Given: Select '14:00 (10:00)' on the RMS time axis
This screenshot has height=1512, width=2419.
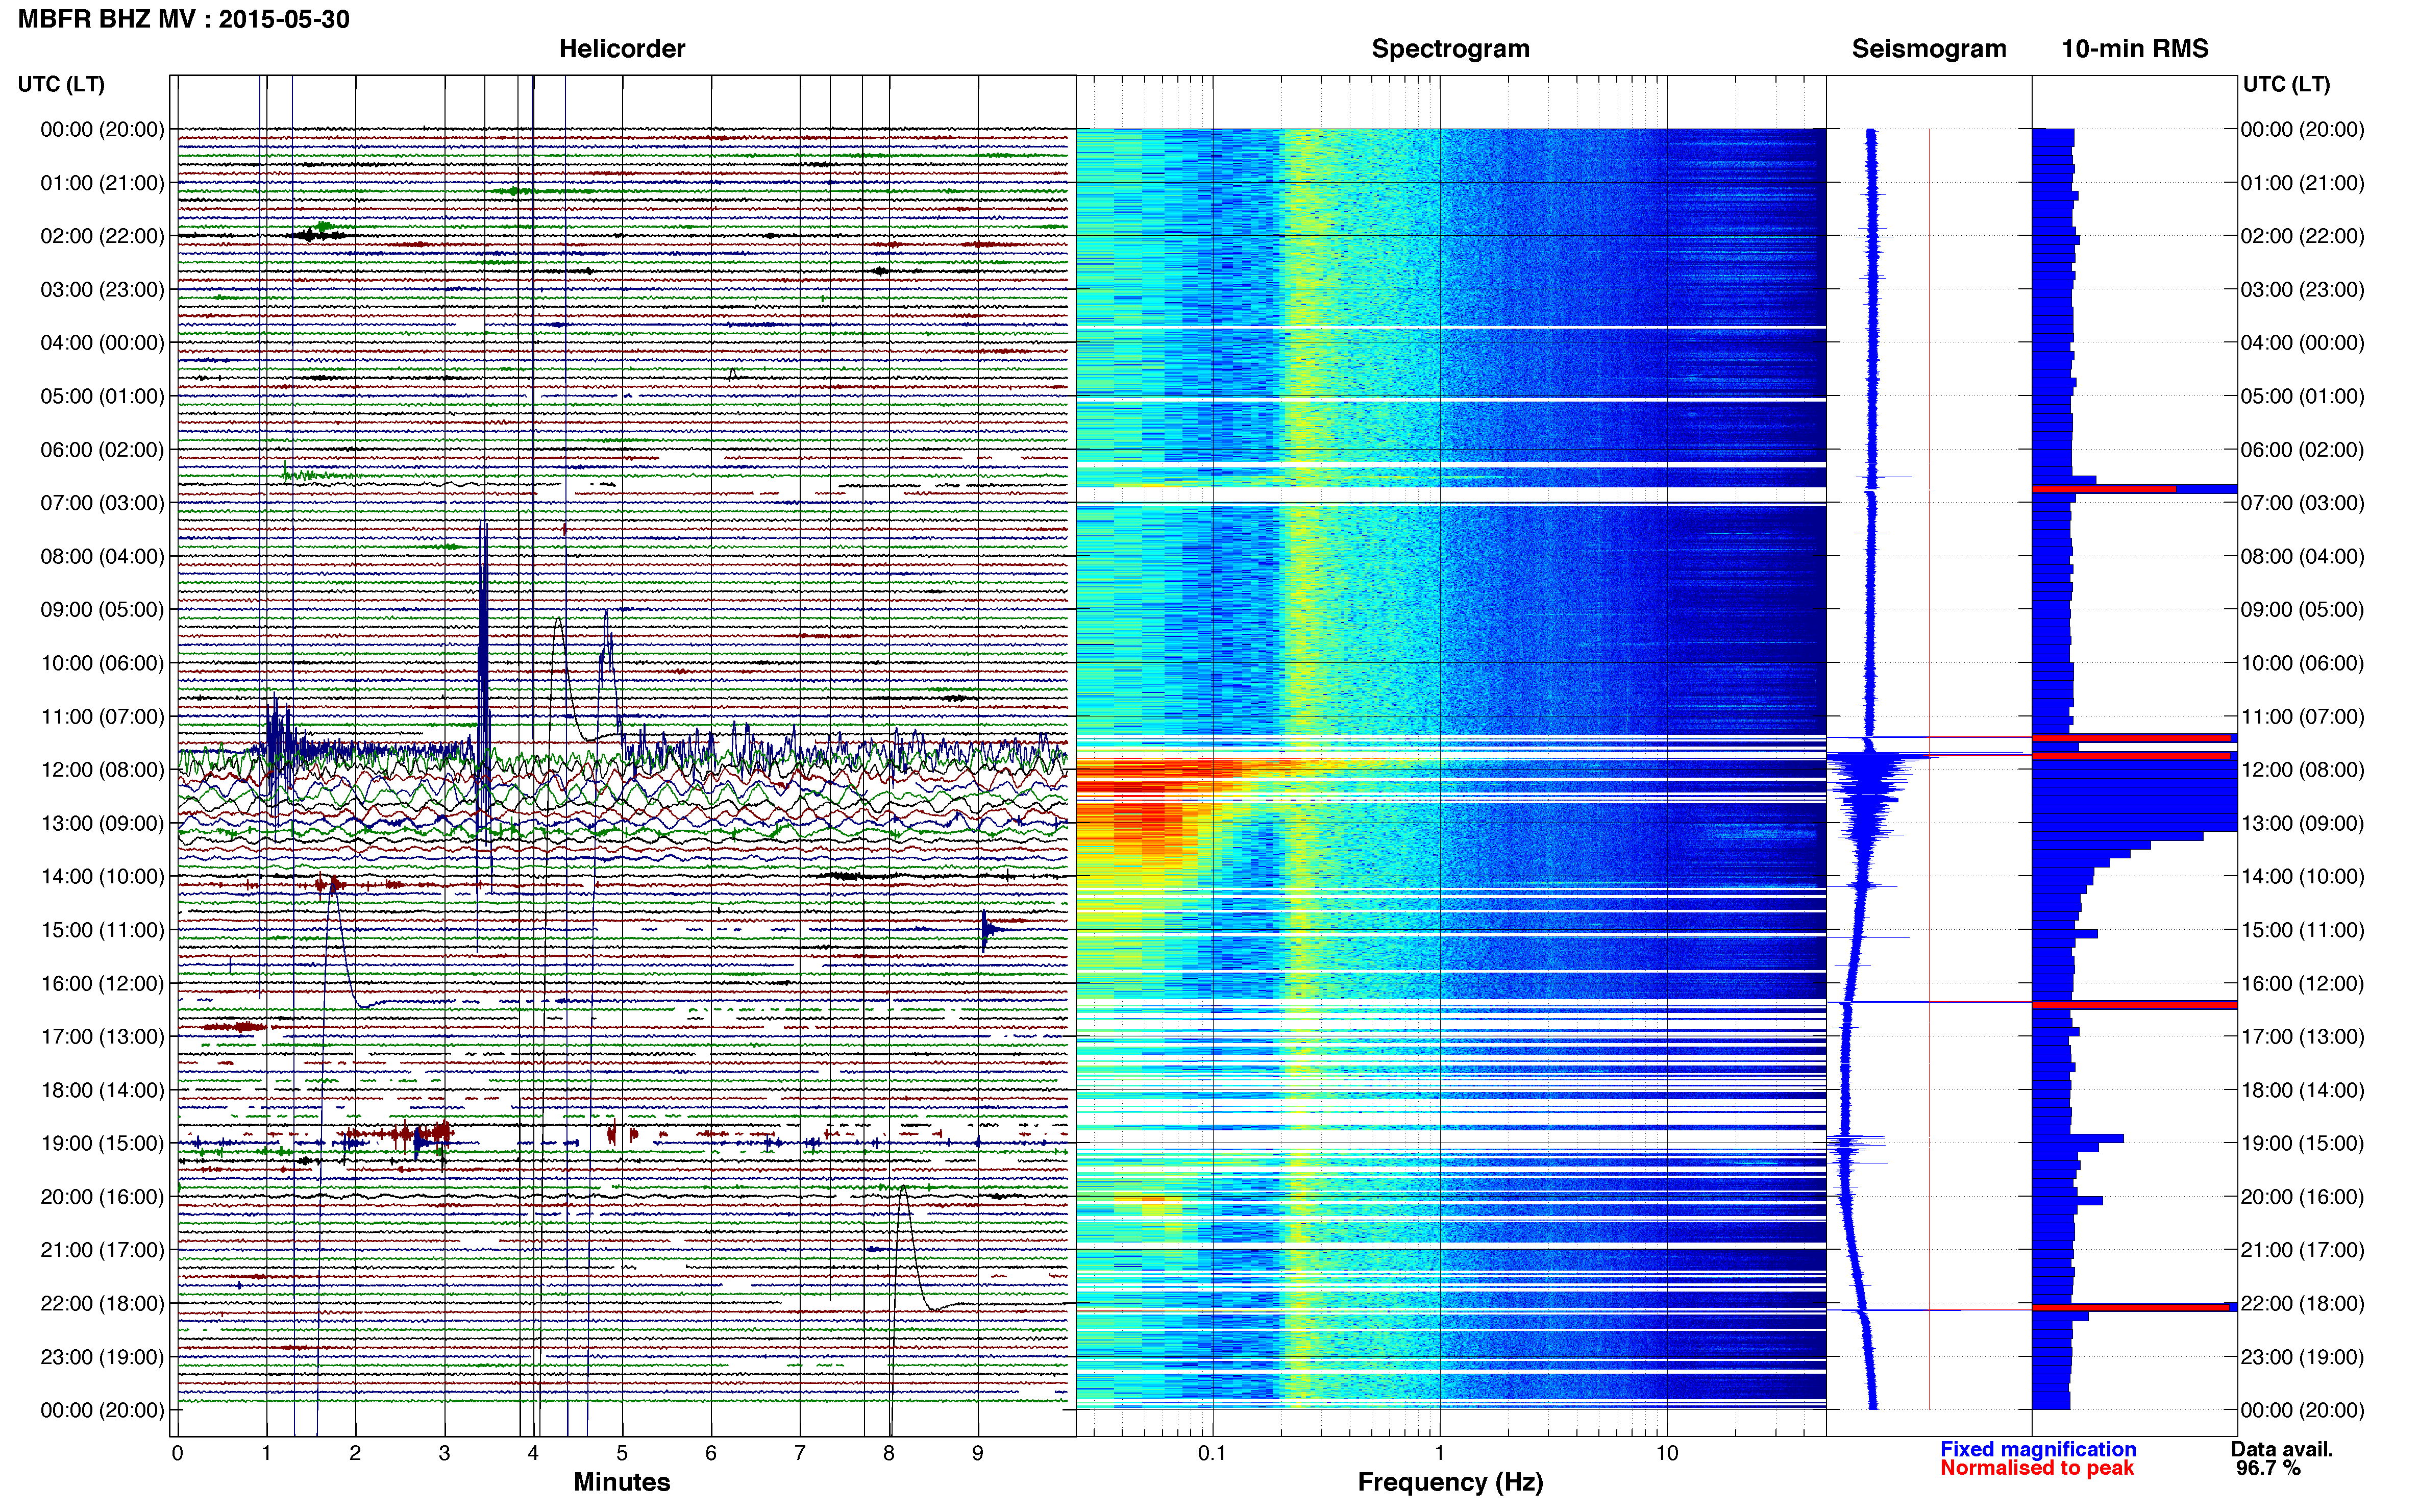Looking at the screenshot, I should [2303, 876].
